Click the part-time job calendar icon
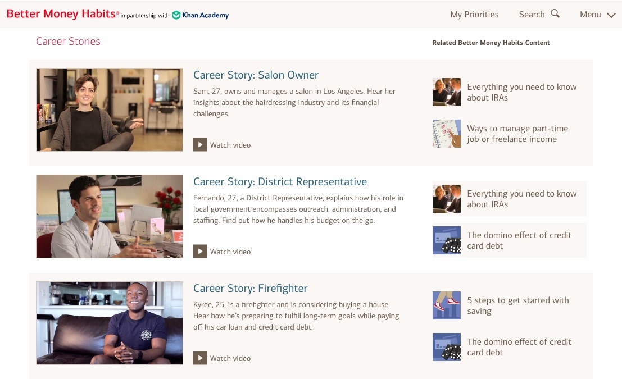 point(447,134)
